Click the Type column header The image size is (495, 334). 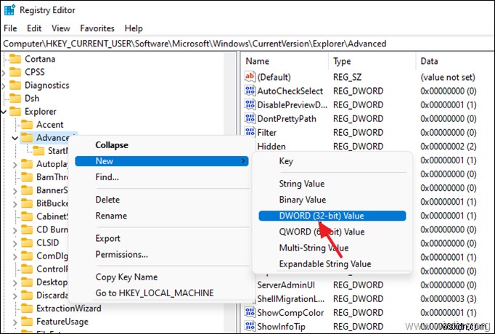(372, 61)
